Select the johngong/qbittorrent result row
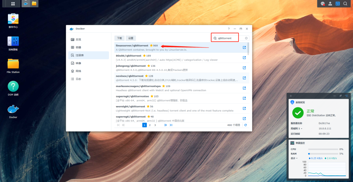 point(182,68)
